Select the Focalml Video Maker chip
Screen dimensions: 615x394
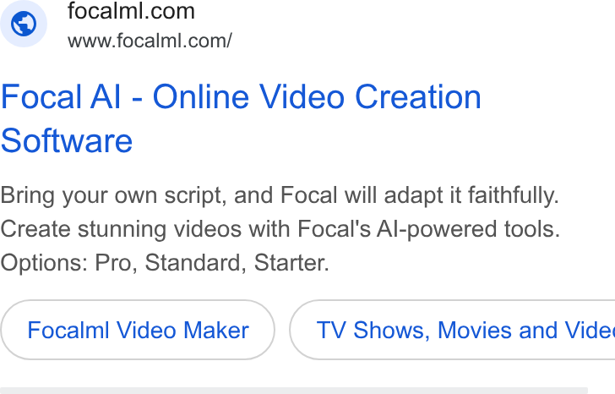(138, 330)
